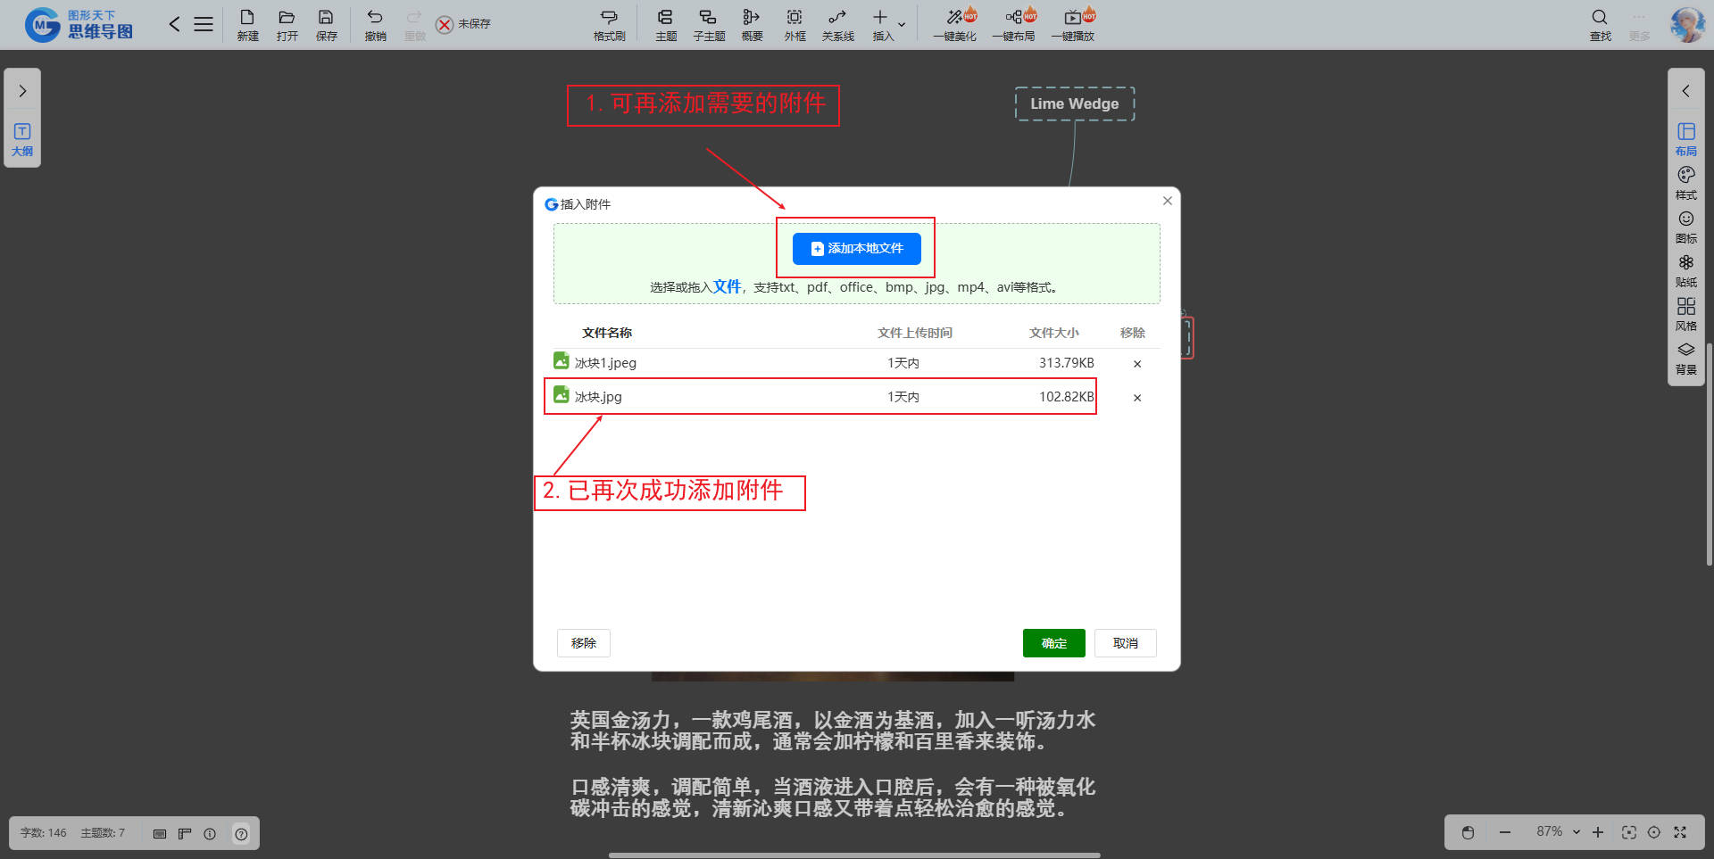The height and width of the screenshot is (859, 1714).
Task: Remove 冰块1.jpeg using its × icon
Action: point(1136,364)
